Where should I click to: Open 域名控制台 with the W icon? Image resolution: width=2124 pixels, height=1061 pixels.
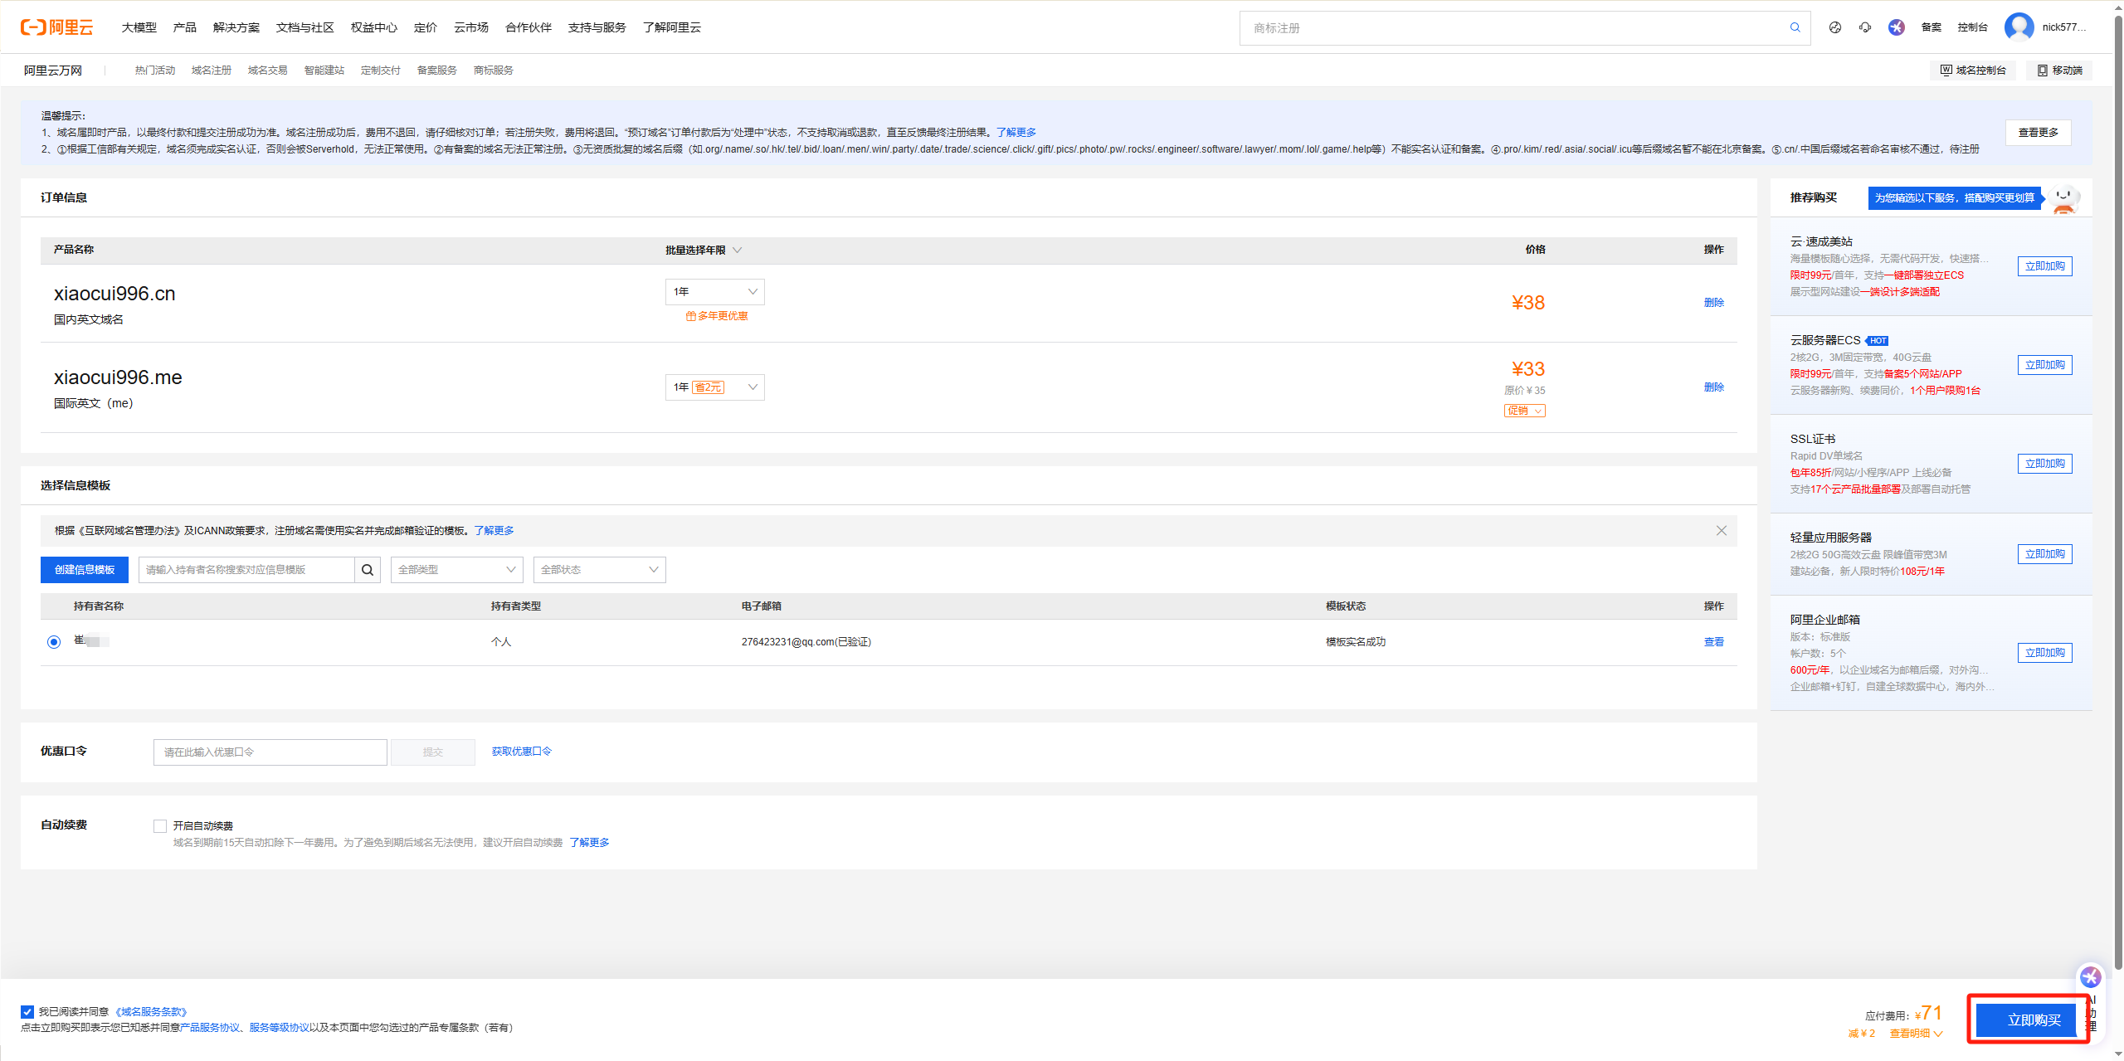(1973, 70)
